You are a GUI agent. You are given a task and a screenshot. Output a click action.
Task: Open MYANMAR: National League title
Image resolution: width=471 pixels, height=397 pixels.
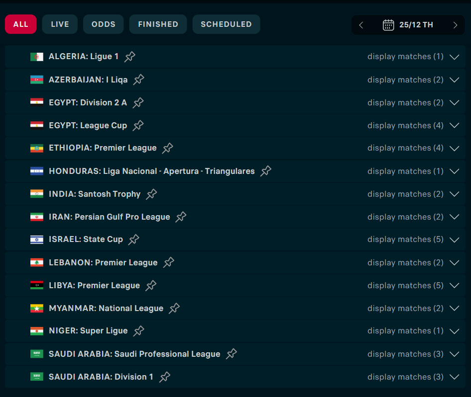[106, 308]
